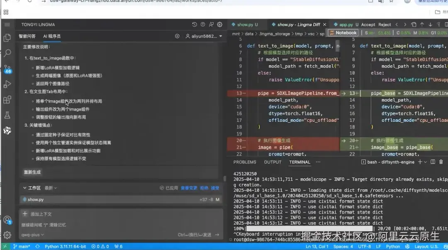
Task: Reject the diff changes
Action: (x=385, y=24)
